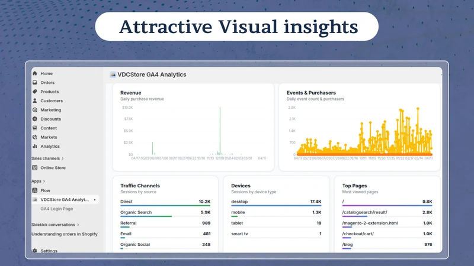Click the Daily purchase revenue subtitle
This screenshot has width=474, height=266.
point(142,99)
